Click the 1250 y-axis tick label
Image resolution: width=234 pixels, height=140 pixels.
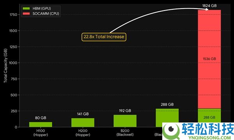pyautogui.click(x=13, y=47)
